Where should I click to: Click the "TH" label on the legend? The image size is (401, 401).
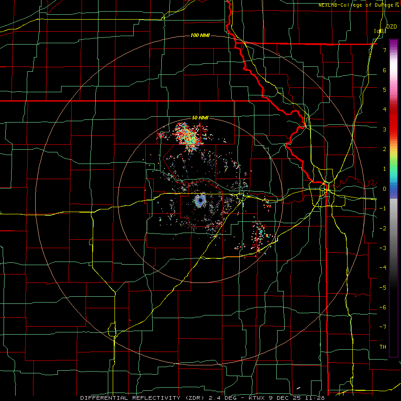(383, 347)
